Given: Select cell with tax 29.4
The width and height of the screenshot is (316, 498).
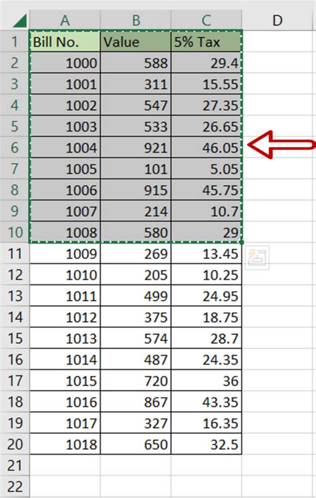Looking at the screenshot, I should (206, 63).
